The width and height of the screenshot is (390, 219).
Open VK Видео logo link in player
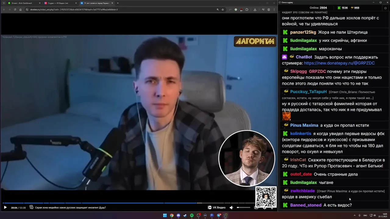pyautogui.click(x=217, y=207)
